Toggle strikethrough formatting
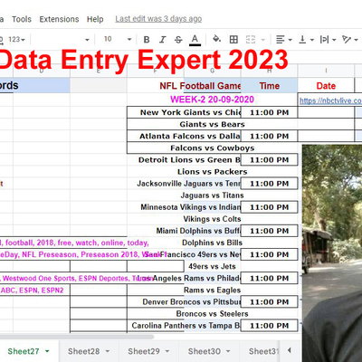Image resolution: width=362 pixels, height=362 pixels. (178, 40)
